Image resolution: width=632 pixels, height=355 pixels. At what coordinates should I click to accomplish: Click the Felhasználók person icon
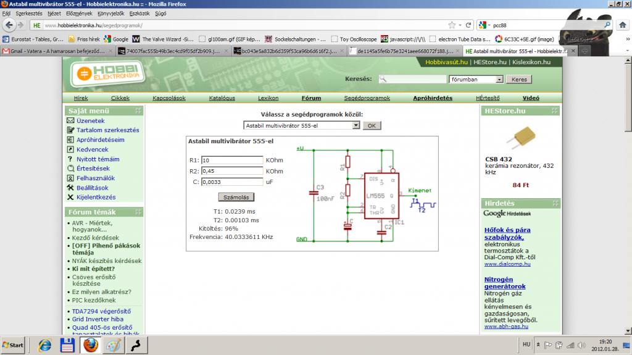[x=70, y=178]
